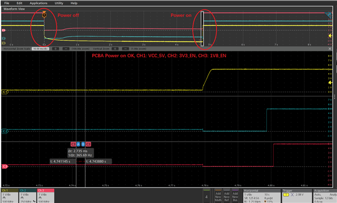Close the zoom view panel
Image resolution: width=337 pixels, height=203 pixels.
click(330, 49)
